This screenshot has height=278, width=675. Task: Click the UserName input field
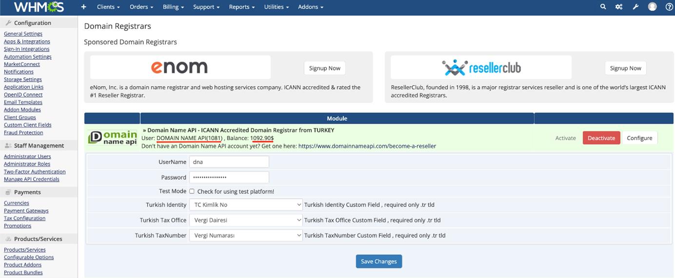pos(229,162)
